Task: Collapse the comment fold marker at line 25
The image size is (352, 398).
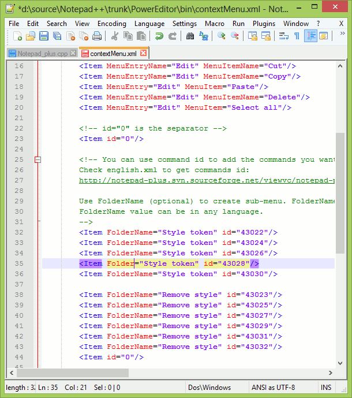Action: pos(38,159)
